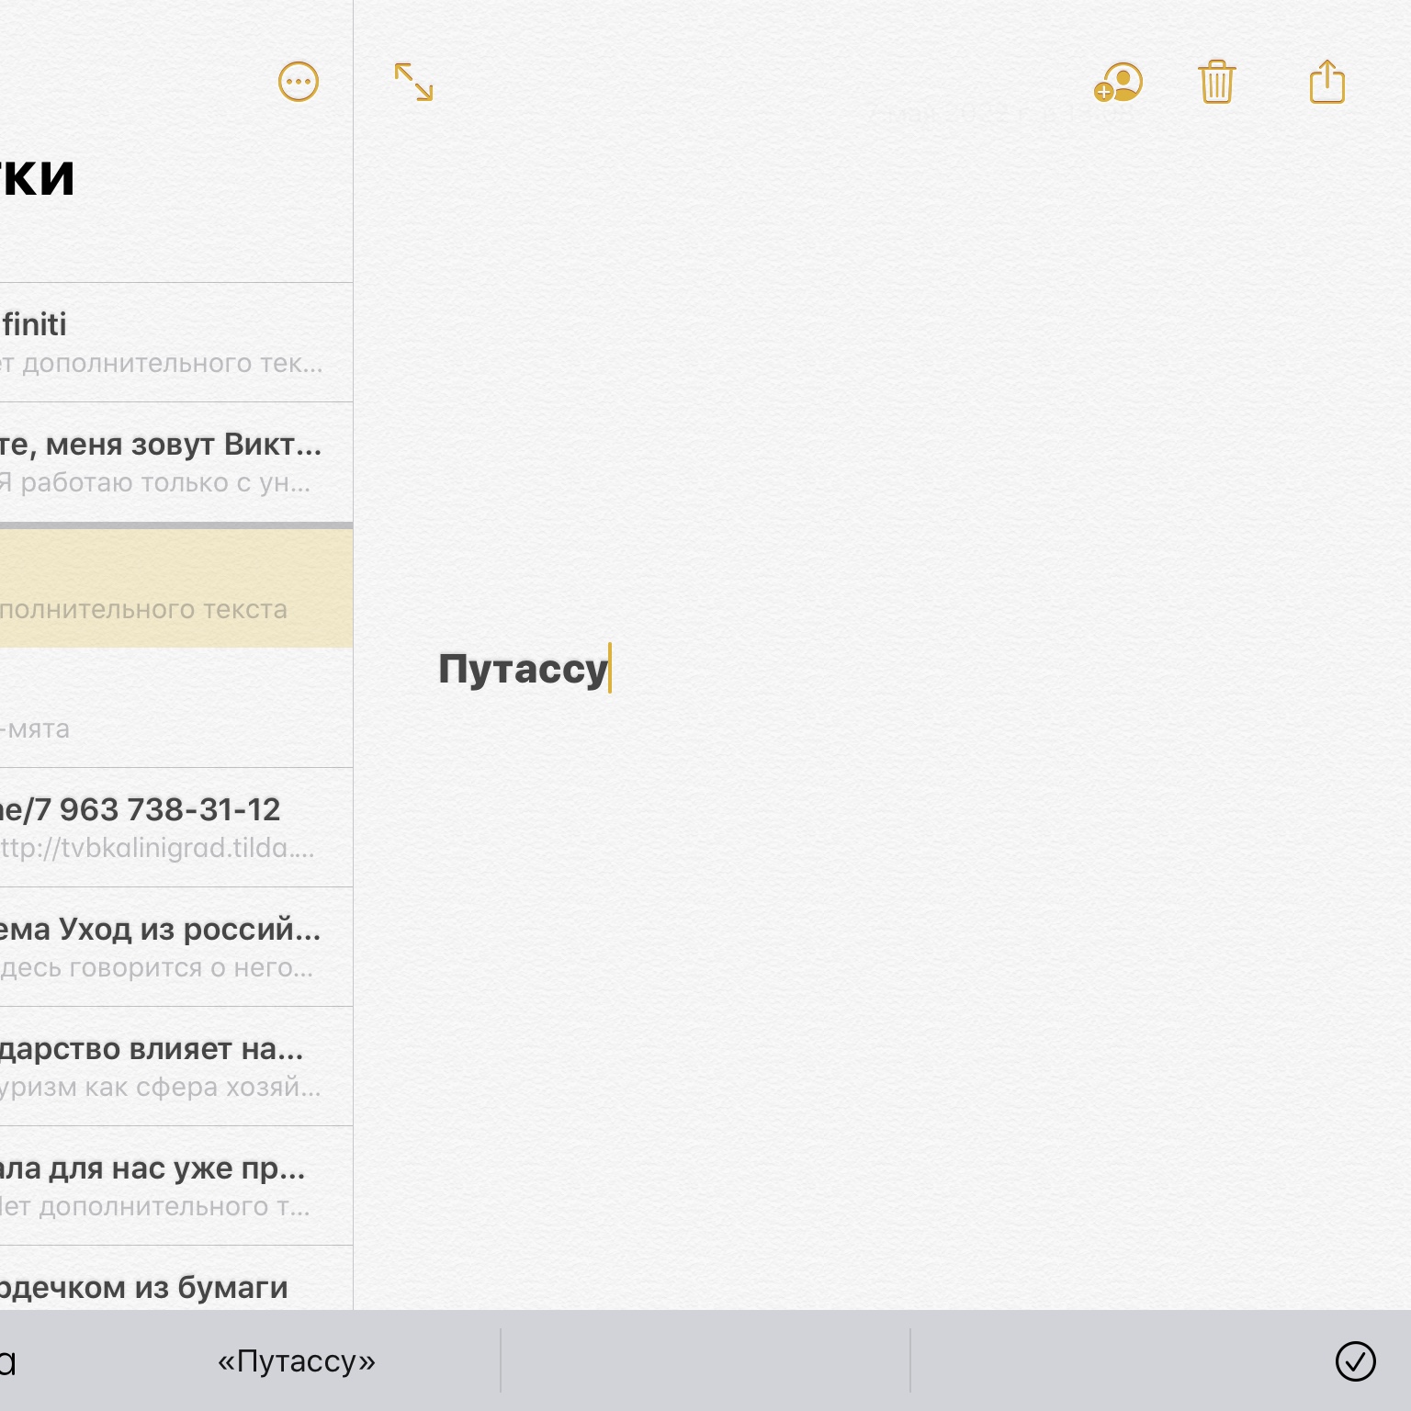Choose the «Путассу» keyboard suggestion
Viewport: 1411px width, 1411px height.
point(296,1360)
